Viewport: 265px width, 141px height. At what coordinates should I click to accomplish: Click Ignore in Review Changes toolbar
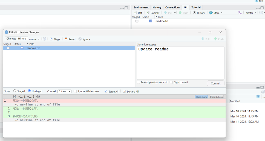84,39
